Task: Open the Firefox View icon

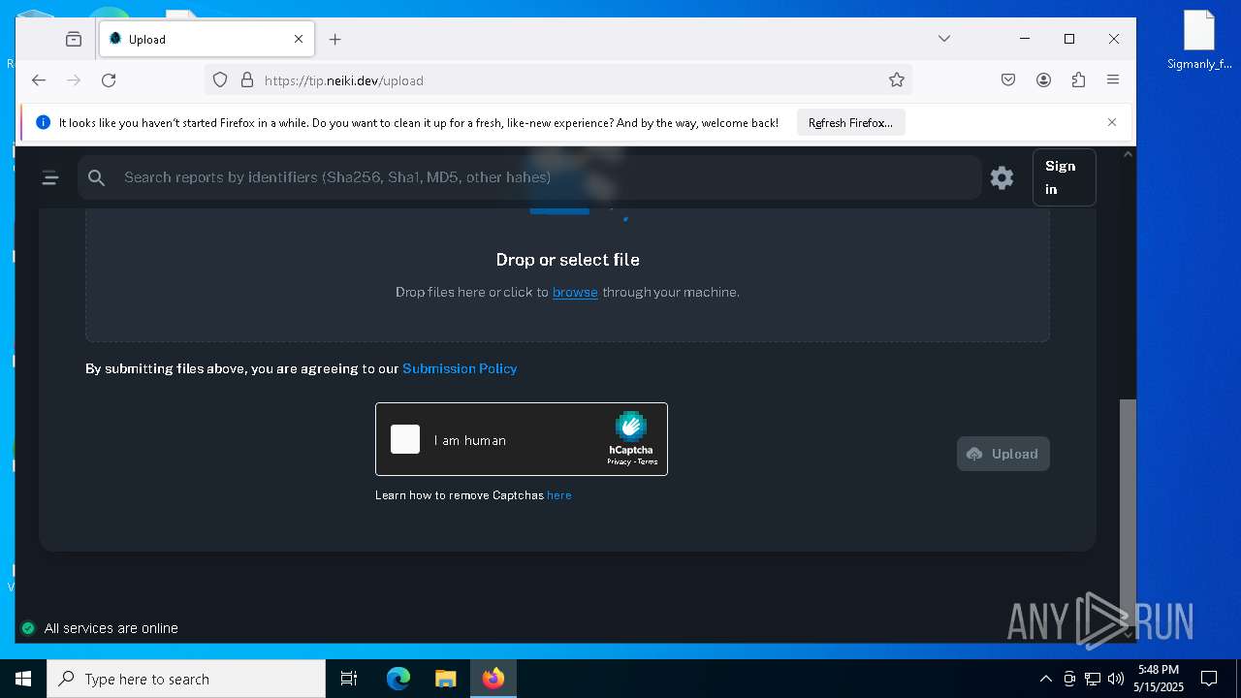Action: [74, 39]
